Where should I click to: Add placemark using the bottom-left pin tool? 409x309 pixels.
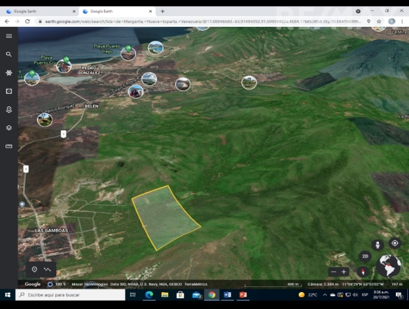[x=34, y=270]
